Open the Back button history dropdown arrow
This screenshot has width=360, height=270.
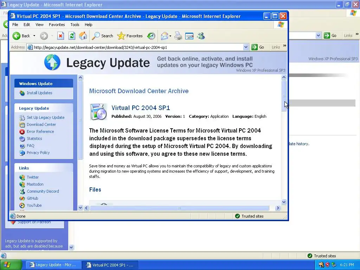click(34, 36)
